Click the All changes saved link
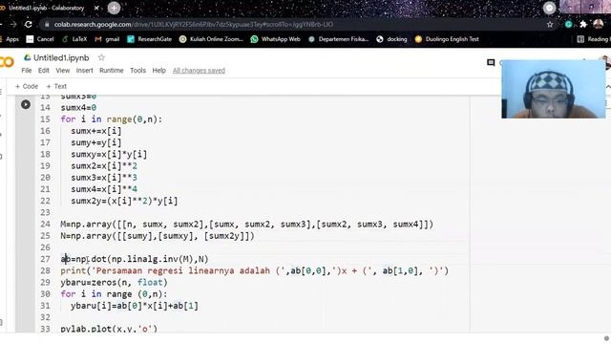The height and width of the screenshot is (344, 611). click(x=199, y=71)
